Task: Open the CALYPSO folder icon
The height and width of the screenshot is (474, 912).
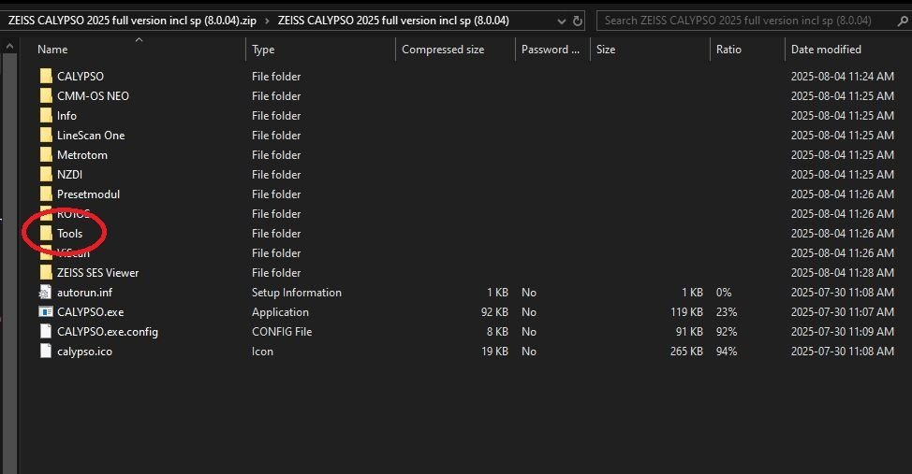Action: [x=46, y=77]
